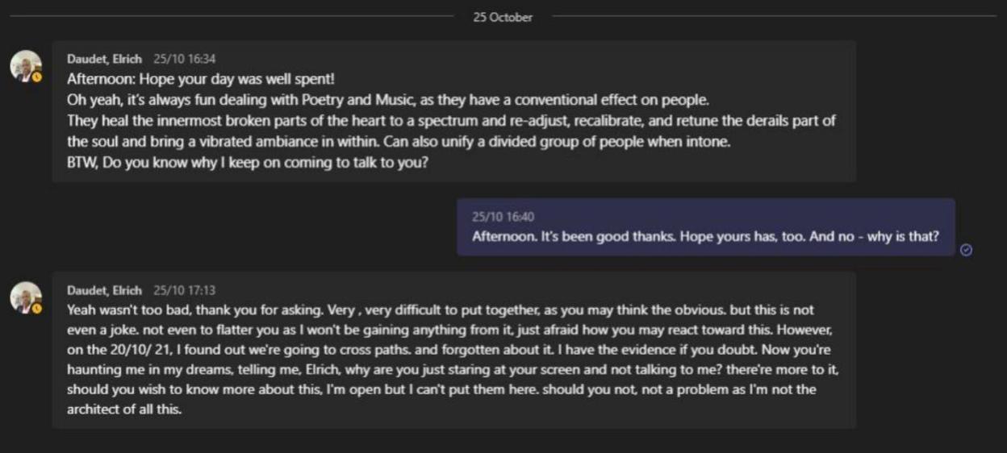Image resolution: width=1007 pixels, height=453 pixels.
Task: Click the 25/10 16:40 timestamp on the sent message
Action: 503,217
